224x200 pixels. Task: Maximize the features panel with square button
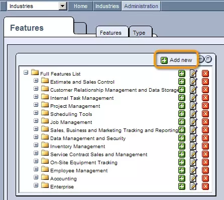(x=208, y=59)
